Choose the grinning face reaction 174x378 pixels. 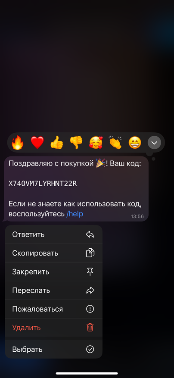point(135,143)
